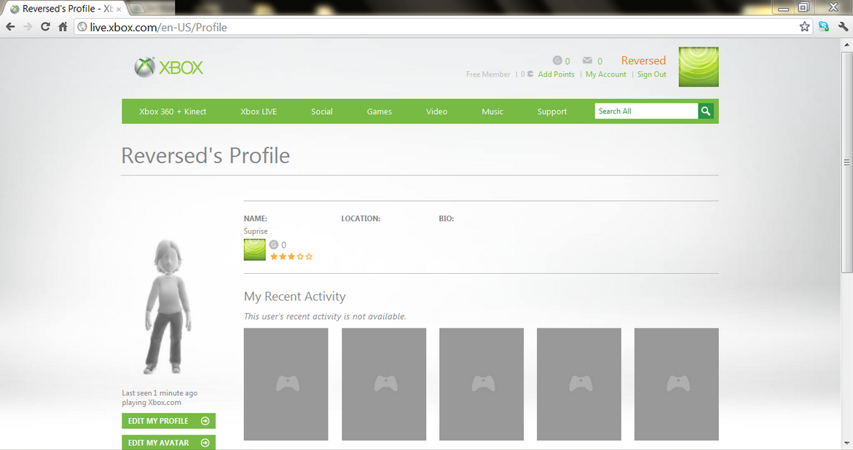Open the Social menu
The width and height of the screenshot is (853, 450).
pyautogui.click(x=321, y=111)
